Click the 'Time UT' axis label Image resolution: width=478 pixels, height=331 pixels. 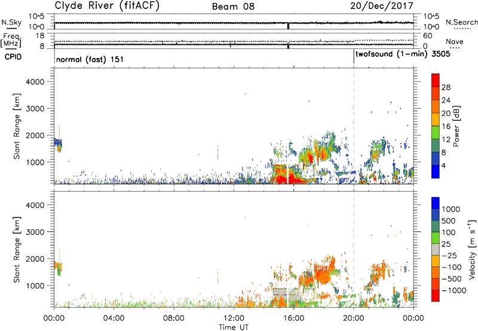pyautogui.click(x=234, y=327)
